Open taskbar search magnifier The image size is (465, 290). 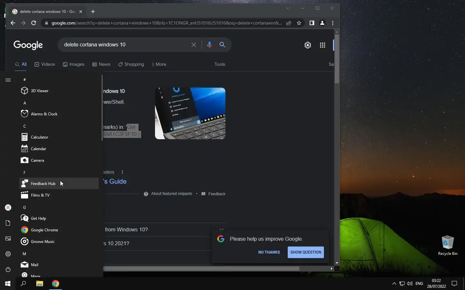click(23, 284)
